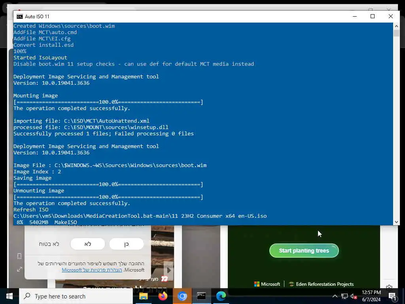405x304 pixels.
Task: Choose the לא בטוח option
Action: pyautogui.click(x=49, y=244)
